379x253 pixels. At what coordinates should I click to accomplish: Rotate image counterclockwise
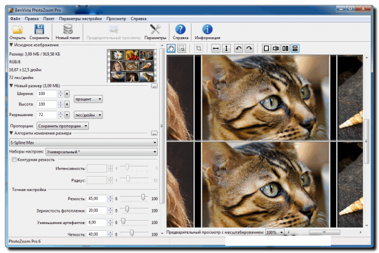238,49
